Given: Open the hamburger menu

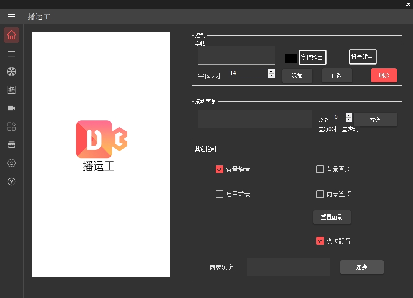Looking at the screenshot, I should coord(11,17).
